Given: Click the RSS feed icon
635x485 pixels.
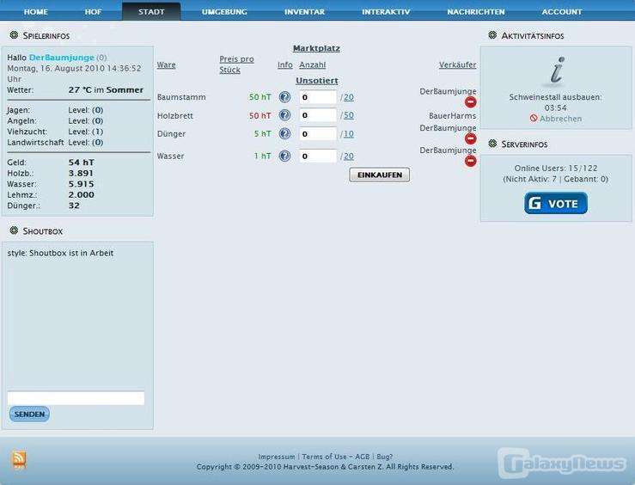Looking at the screenshot, I should point(19,459).
